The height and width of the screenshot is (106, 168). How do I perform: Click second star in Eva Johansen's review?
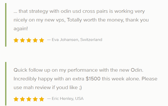[x=23, y=40]
